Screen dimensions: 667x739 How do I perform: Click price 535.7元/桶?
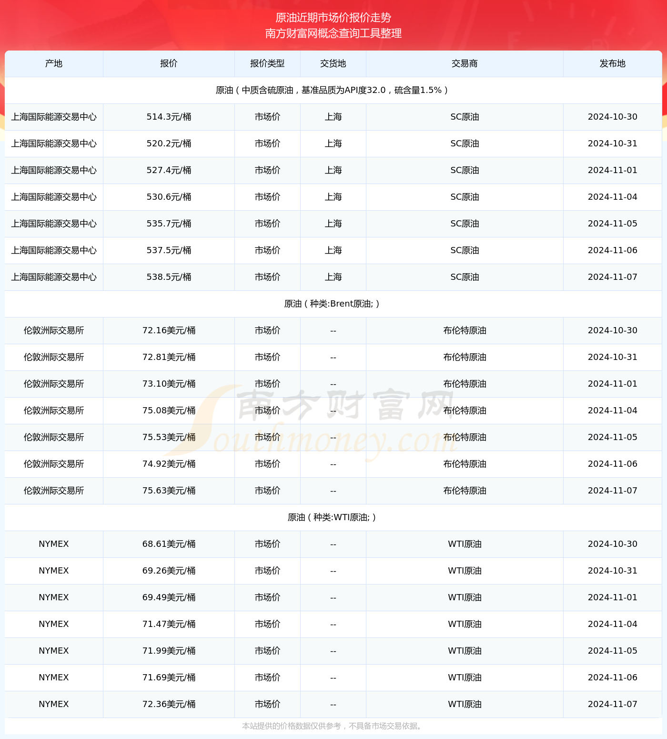click(x=169, y=224)
